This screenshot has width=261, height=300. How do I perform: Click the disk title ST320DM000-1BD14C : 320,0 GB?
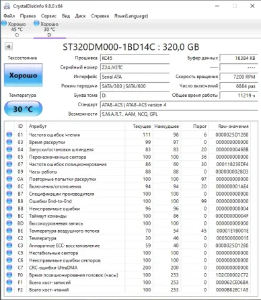[130, 47]
